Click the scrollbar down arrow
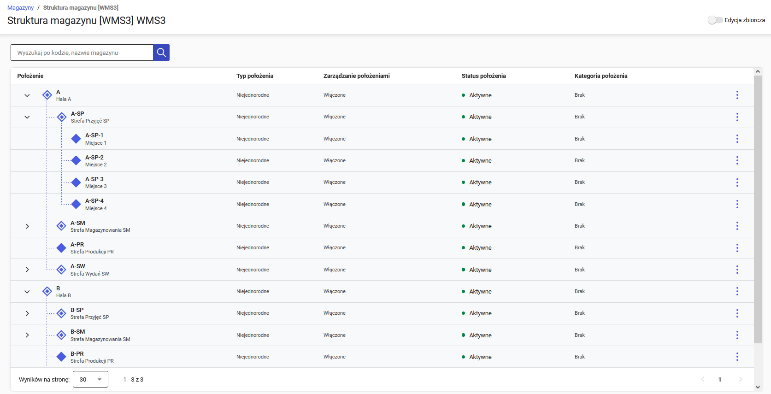This screenshot has height=394, width=771. click(758, 387)
